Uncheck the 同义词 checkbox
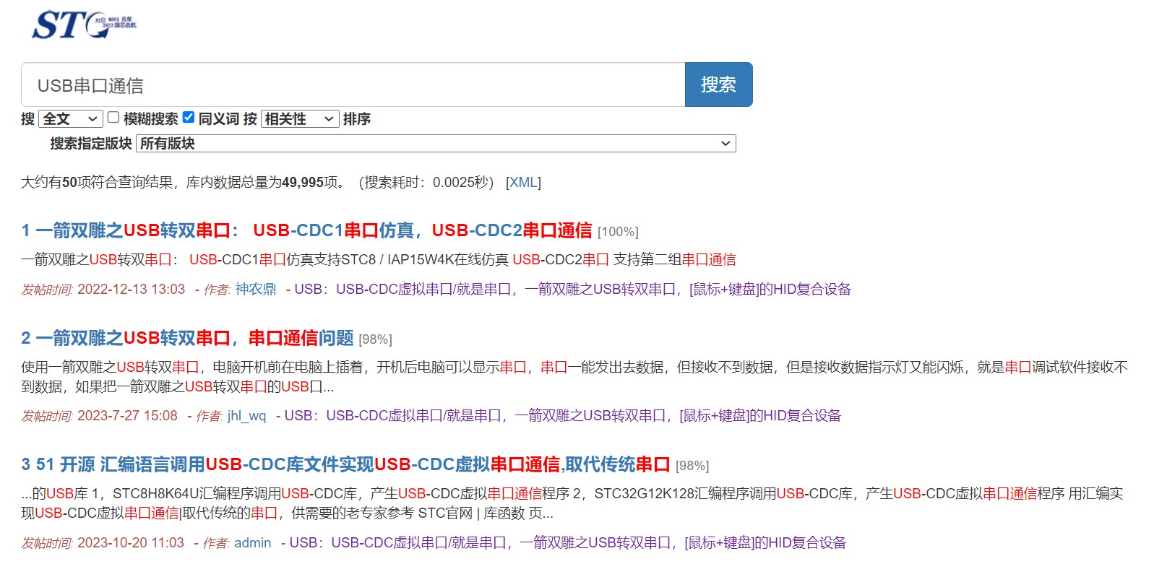 pos(189,117)
